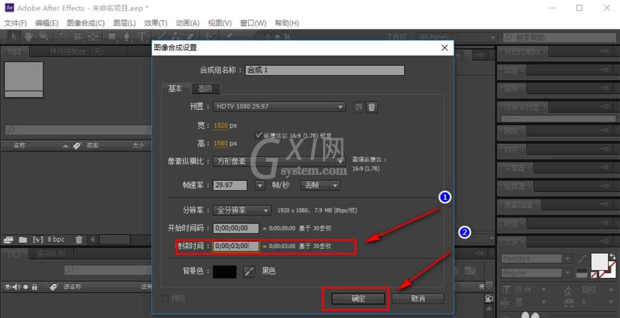Click the 开始时间码 field
This screenshot has width=620, height=318.
click(236, 228)
